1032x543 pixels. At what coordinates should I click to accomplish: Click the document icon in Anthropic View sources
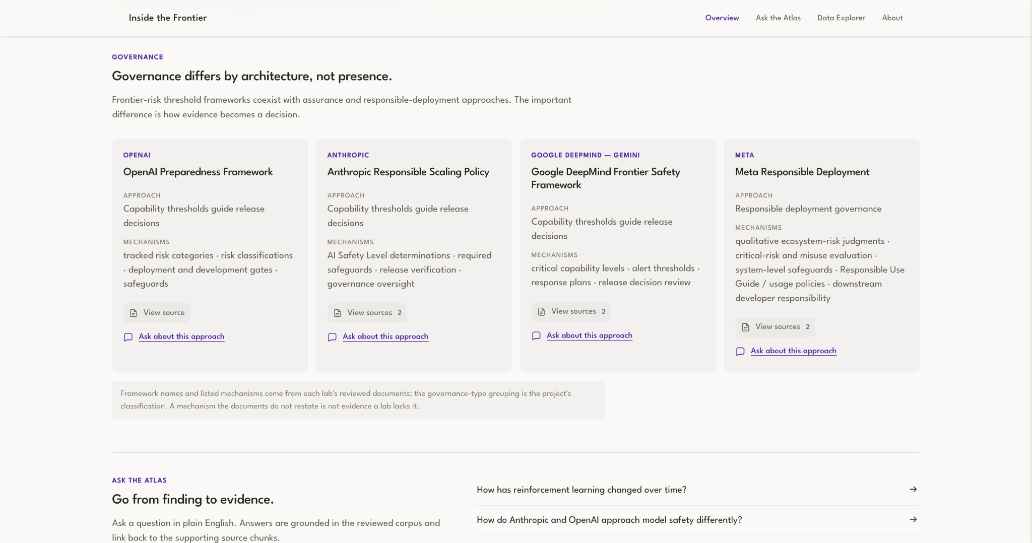(338, 313)
